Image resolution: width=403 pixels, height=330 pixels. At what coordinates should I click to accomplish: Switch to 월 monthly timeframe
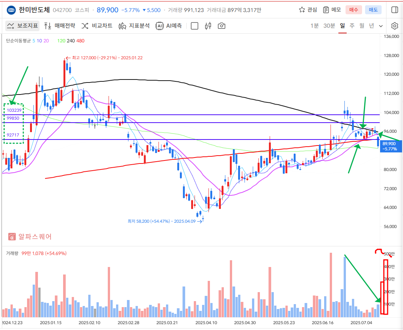[362, 25]
